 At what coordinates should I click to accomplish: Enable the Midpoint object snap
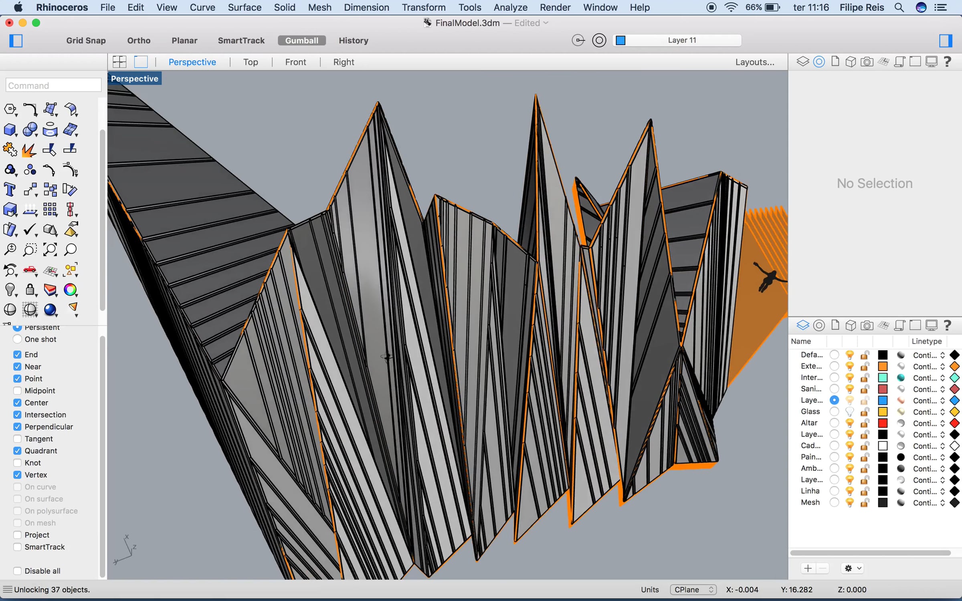(17, 391)
